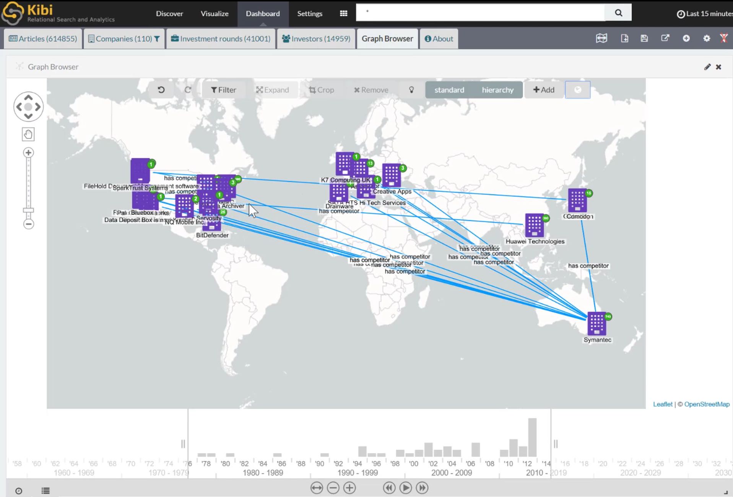This screenshot has height=497, width=733.
Task: Open the Leaflet attribution link
Action: (662, 404)
